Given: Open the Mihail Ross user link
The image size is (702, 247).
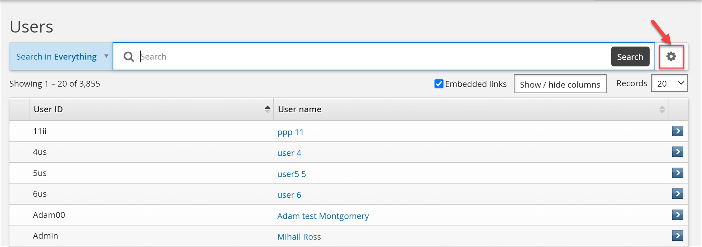Looking at the screenshot, I should pos(299,237).
